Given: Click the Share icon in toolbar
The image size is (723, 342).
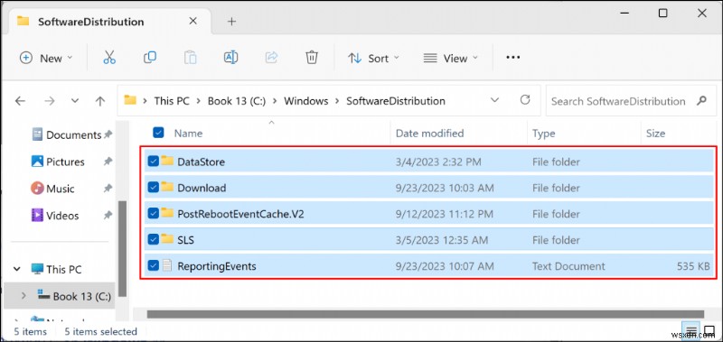Looking at the screenshot, I should point(272,58).
